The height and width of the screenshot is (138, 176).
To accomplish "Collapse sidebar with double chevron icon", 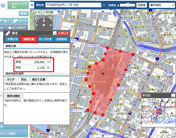I will [32, 5].
